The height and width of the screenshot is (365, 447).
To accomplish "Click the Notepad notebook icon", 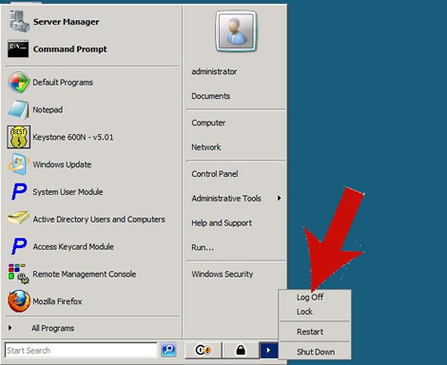I will tap(18, 109).
